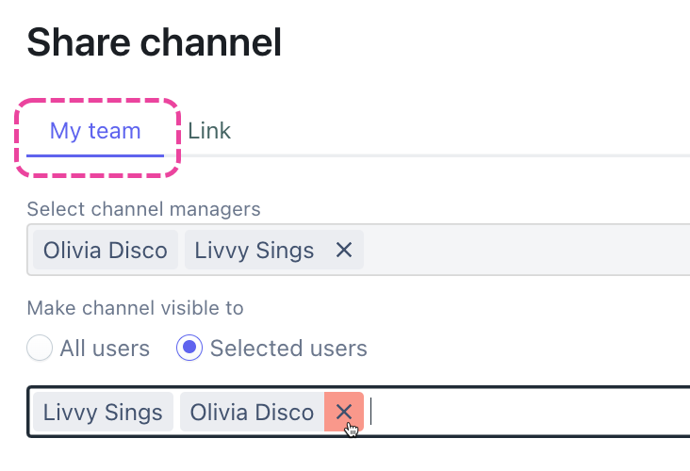Click the "Select channel managers" label
Image resolution: width=690 pixels, height=471 pixels.
(143, 208)
